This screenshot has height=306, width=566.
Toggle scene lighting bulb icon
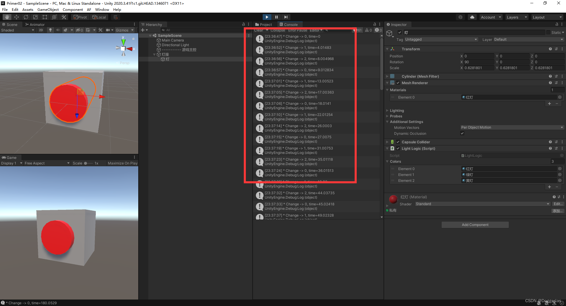[x=50, y=30]
